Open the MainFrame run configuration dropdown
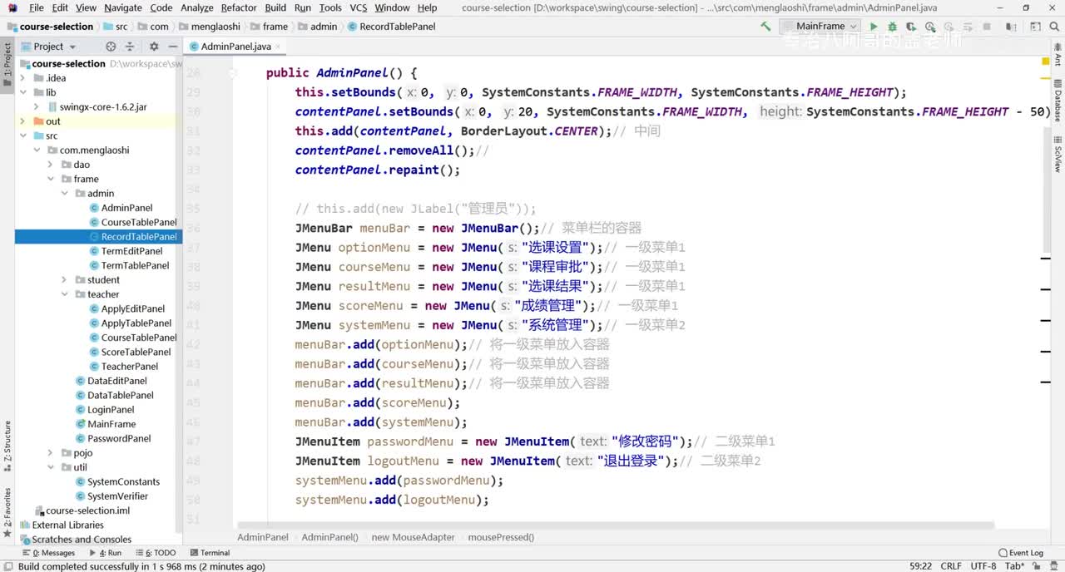This screenshot has width=1065, height=572. (x=820, y=27)
